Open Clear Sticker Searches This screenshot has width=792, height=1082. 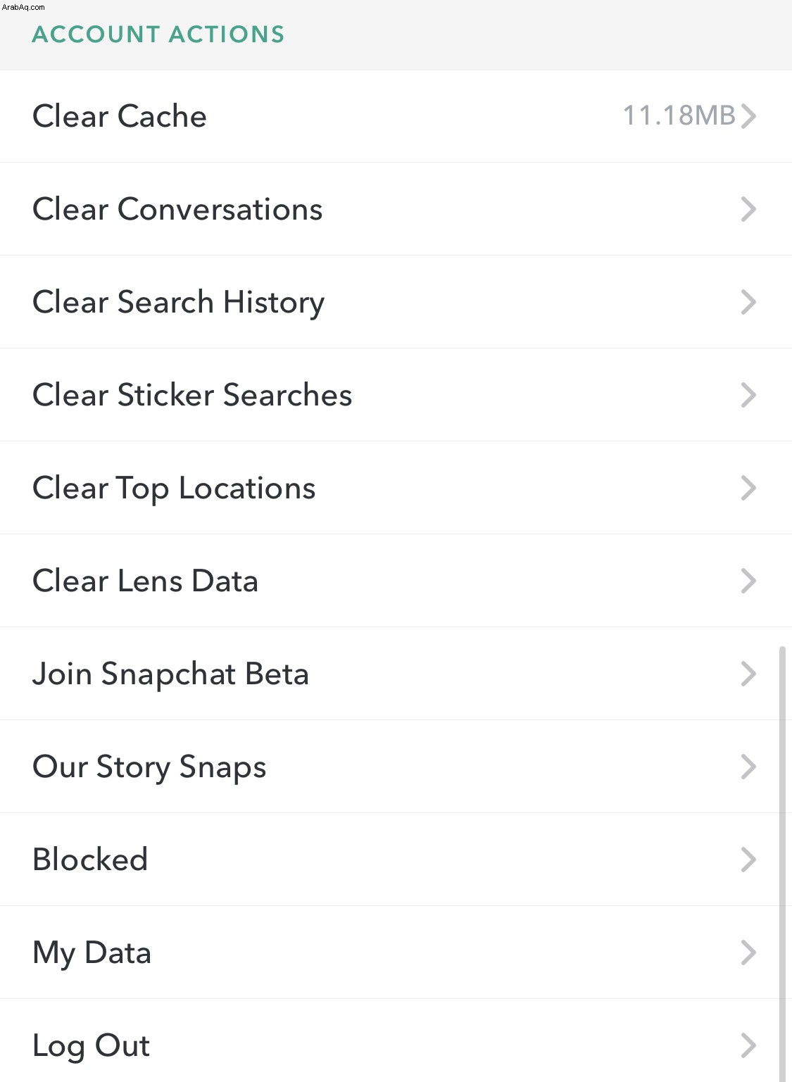click(396, 395)
